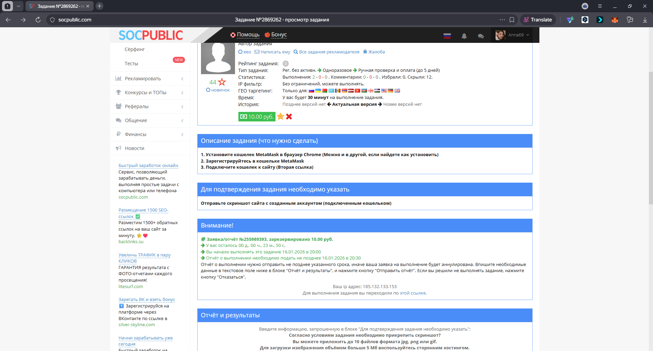653x351 pixels.
Task: Open the этой ссылке task link
Action: 413,293
